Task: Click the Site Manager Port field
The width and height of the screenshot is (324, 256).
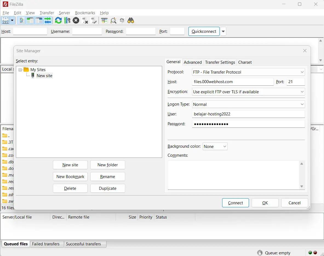Action: [x=296, y=82]
